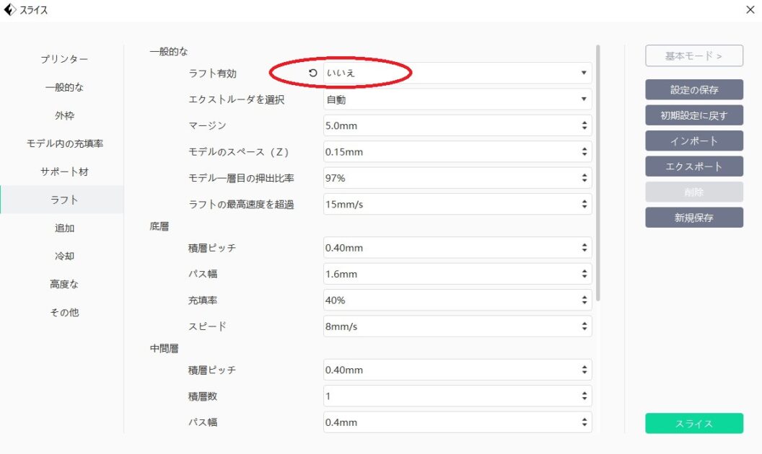Reset the ラフト有効 setting with the undo icon
Screen dimensions: 762x454
[x=312, y=73]
